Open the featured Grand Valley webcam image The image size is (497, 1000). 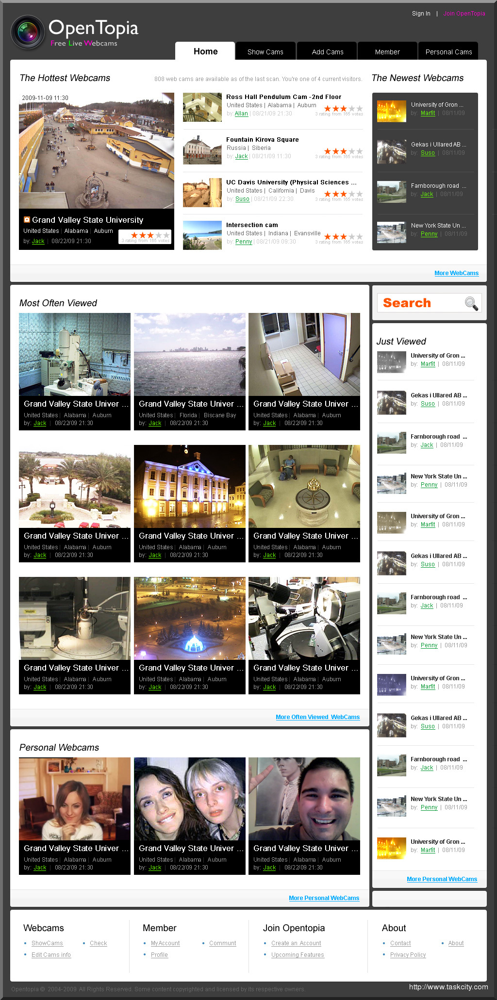pyautogui.click(x=97, y=151)
